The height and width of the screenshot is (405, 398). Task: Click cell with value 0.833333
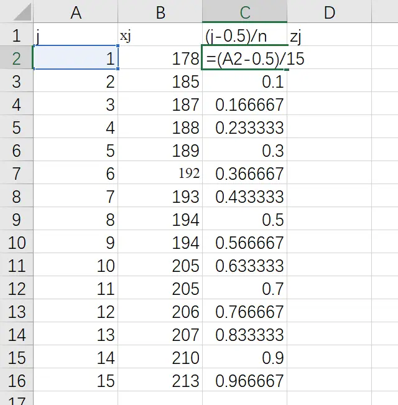[x=244, y=333]
